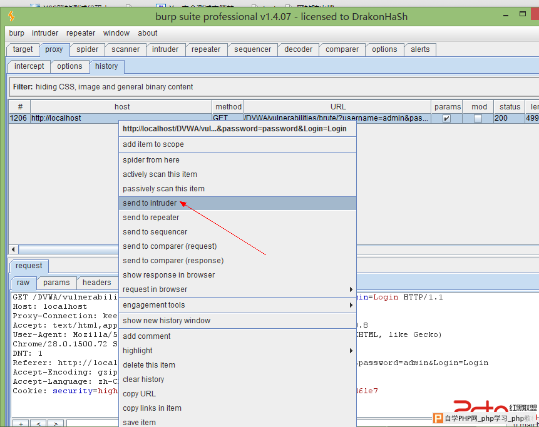Choose spider from here
539x427 pixels.
point(237,160)
